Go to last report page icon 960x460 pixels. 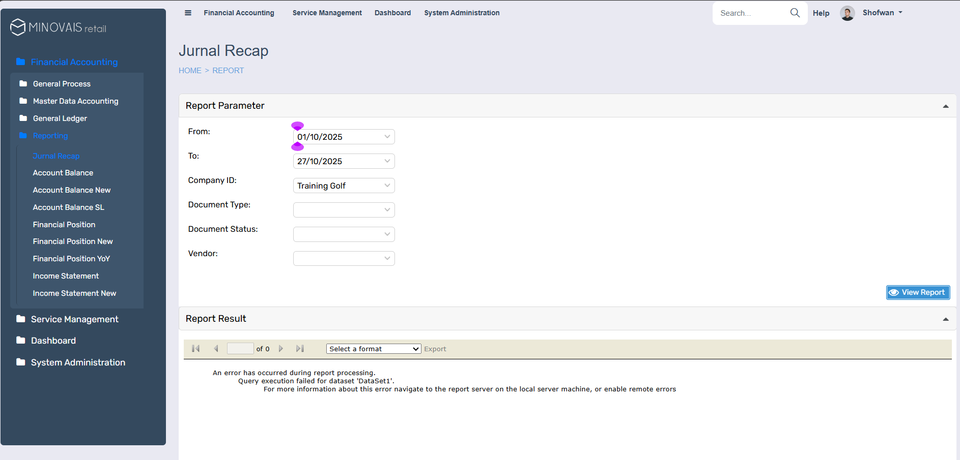[300, 349]
